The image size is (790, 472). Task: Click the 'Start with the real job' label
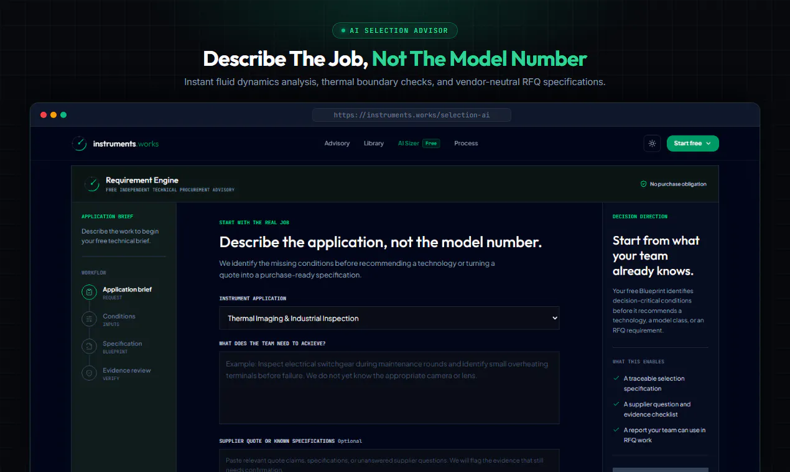[254, 222]
